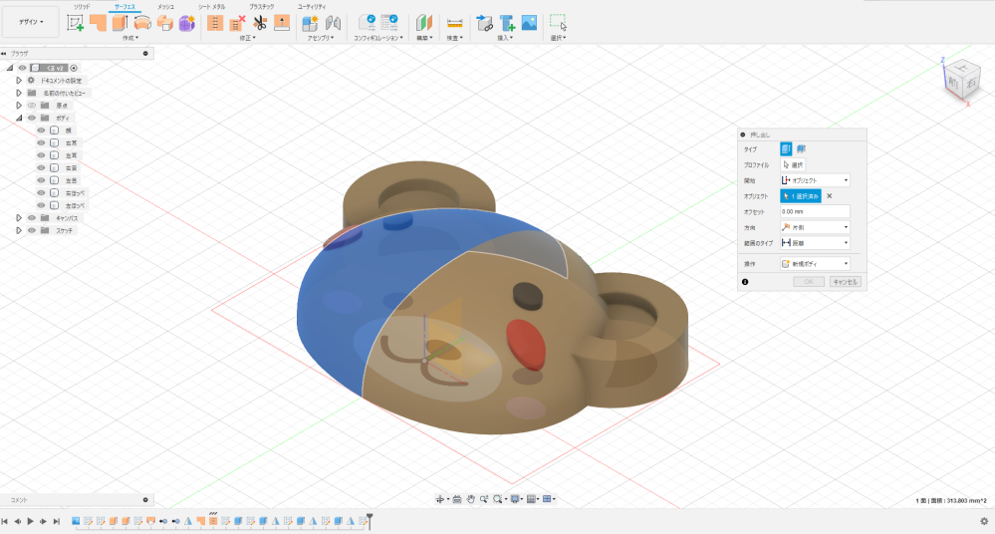Switch to the ソリッド tab
Screen dimensions: 995x534
(82, 6)
